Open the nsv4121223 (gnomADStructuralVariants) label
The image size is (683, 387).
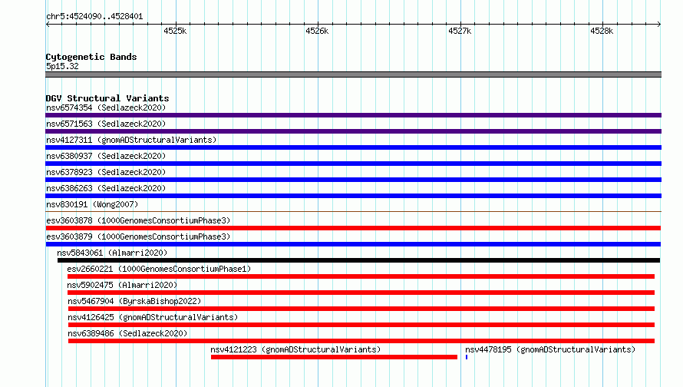point(295,349)
